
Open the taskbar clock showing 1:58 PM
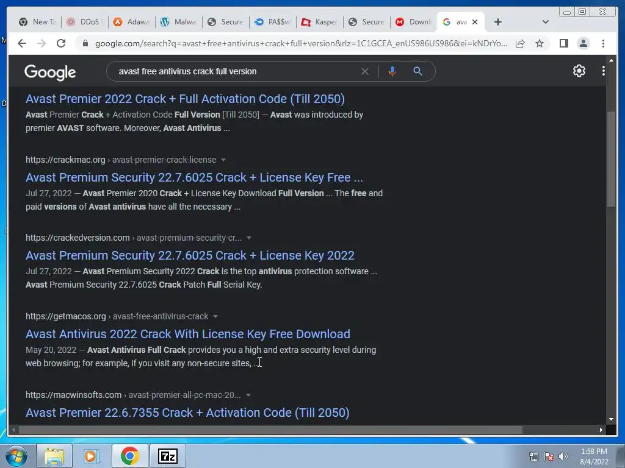[x=594, y=456]
